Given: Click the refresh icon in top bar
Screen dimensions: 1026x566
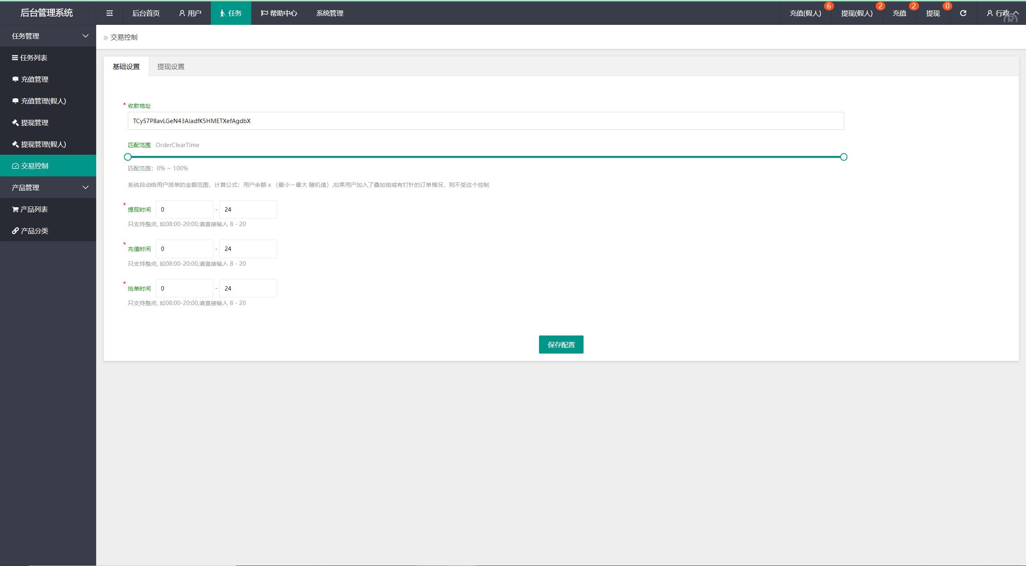Looking at the screenshot, I should 963,13.
